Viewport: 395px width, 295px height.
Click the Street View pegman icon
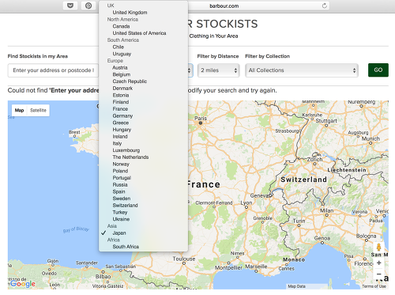click(378, 248)
